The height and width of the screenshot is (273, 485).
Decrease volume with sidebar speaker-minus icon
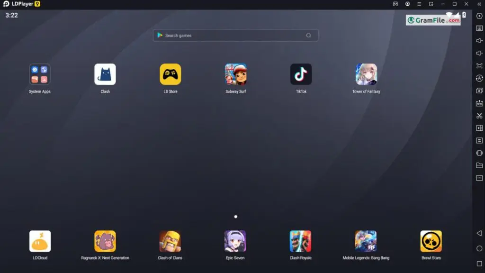479,53
